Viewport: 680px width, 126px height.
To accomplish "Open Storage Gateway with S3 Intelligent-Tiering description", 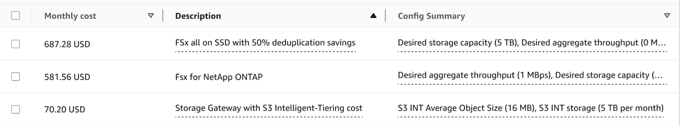I will click(269, 108).
